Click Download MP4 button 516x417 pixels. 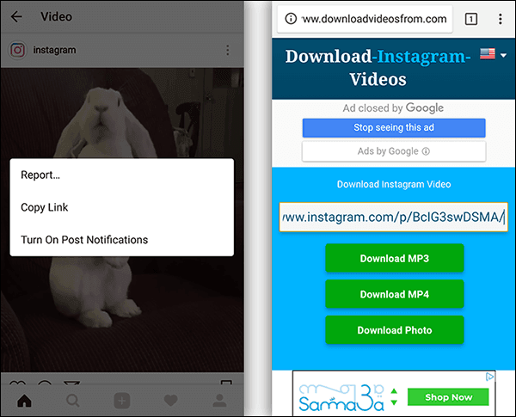[395, 294]
